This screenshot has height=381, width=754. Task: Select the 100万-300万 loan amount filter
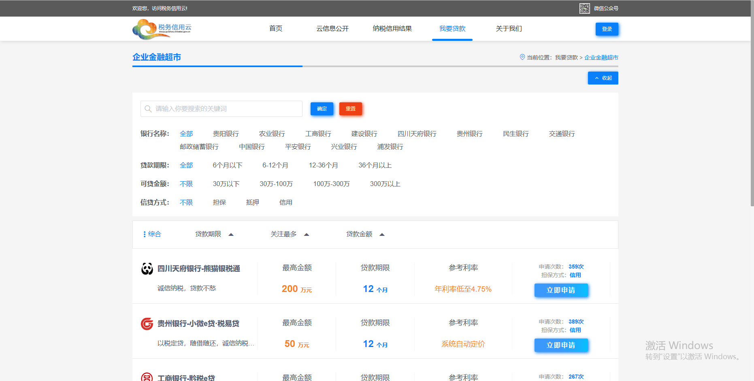click(x=331, y=184)
